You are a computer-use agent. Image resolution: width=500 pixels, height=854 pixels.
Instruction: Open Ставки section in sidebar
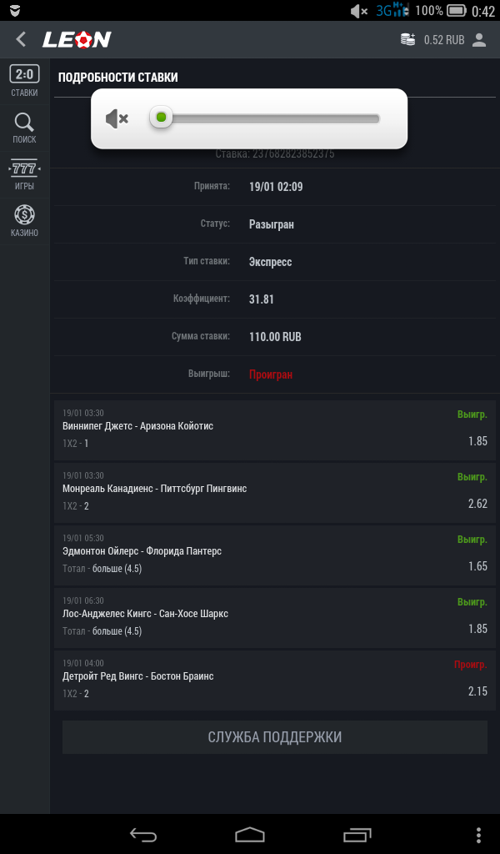(24, 81)
